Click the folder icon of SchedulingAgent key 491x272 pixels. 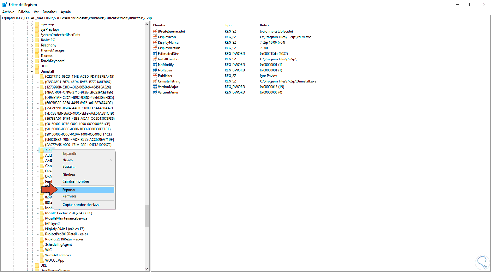point(41,244)
